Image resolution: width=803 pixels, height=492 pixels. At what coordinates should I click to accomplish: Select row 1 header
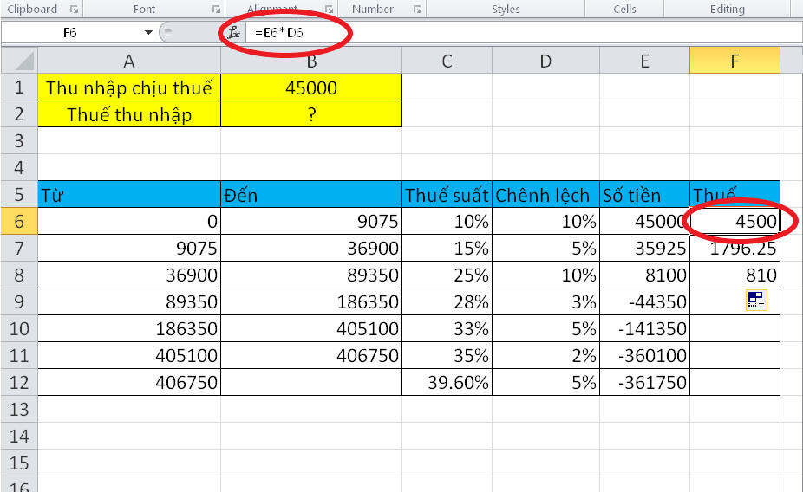pos(19,87)
